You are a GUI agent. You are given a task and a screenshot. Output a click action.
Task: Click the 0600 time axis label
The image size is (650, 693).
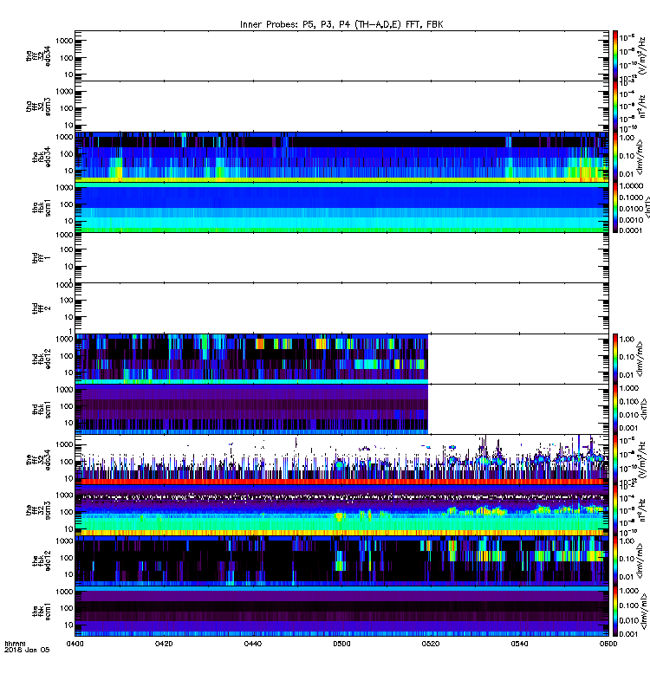[x=608, y=643]
